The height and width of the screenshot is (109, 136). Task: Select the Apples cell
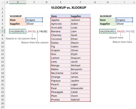(61, 20)
